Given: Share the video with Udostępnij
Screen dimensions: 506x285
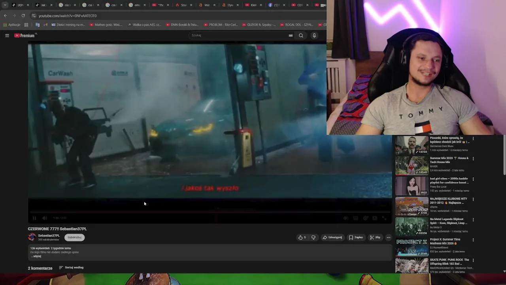Looking at the screenshot, I should point(332,237).
